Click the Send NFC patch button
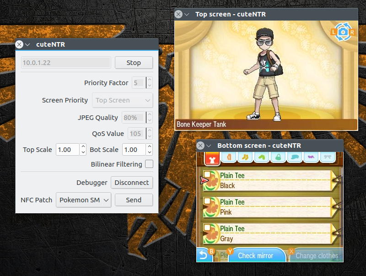The image size is (366, 276). click(x=134, y=200)
